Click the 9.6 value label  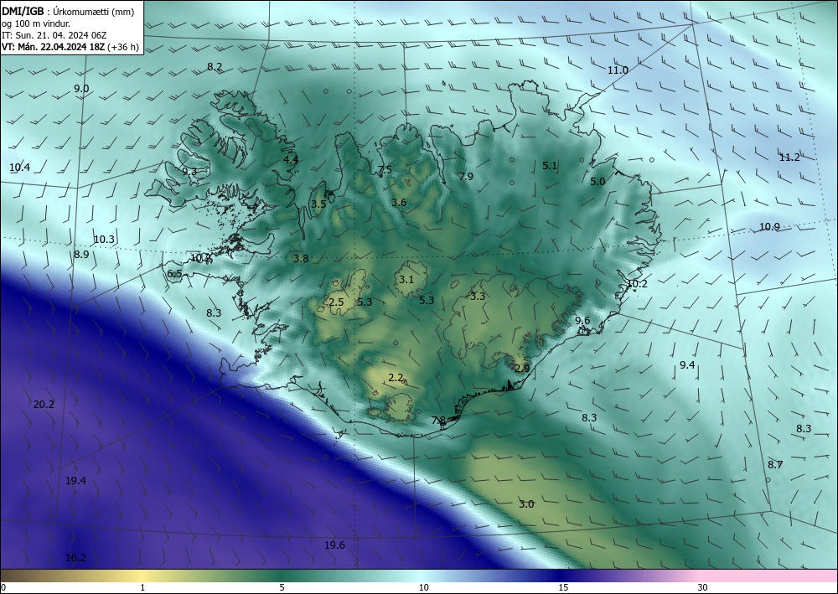click(582, 321)
